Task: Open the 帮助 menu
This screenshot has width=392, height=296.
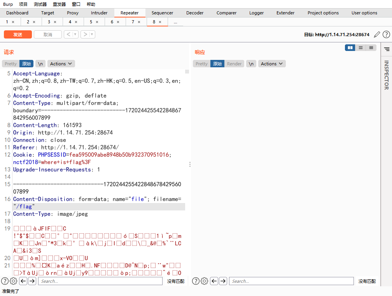Action: pos(91,4)
